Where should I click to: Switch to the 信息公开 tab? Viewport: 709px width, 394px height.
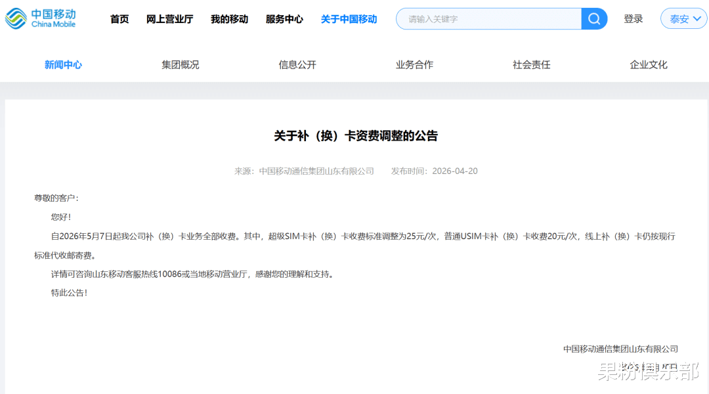click(x=297, y=65)
